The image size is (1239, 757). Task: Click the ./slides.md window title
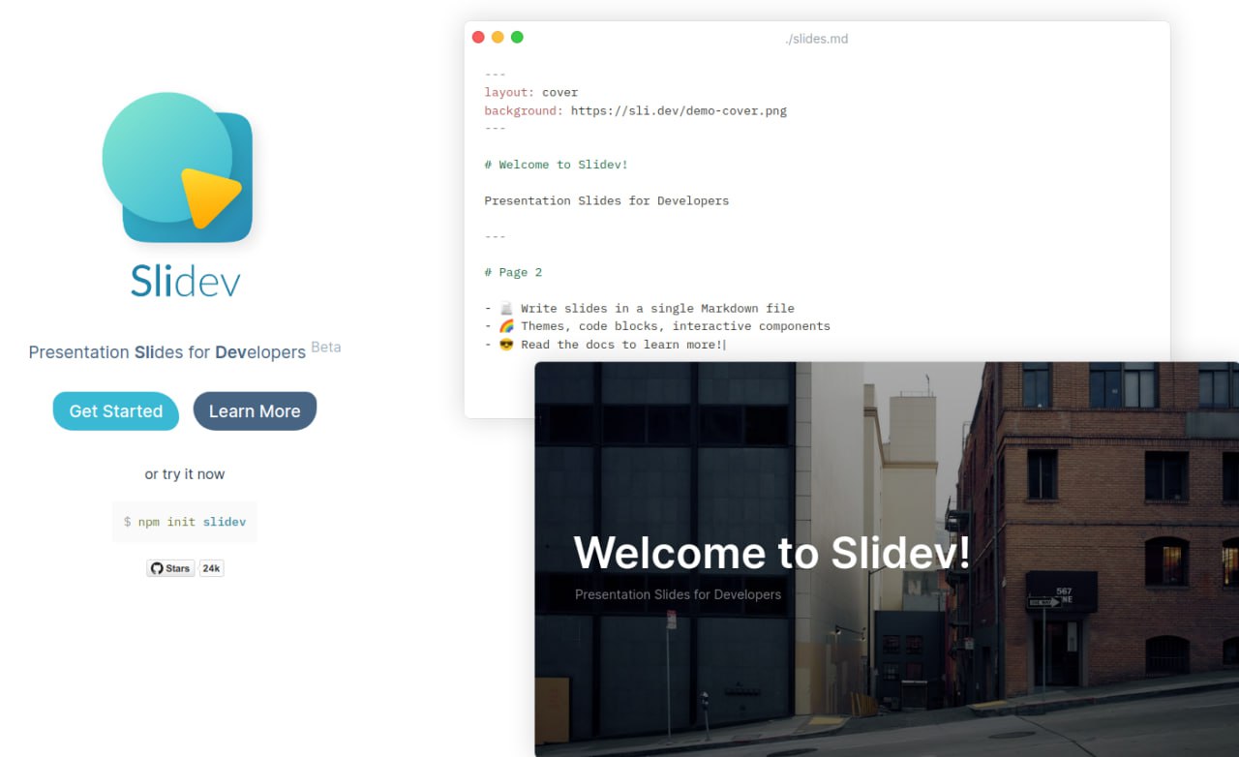pos(816,39)
